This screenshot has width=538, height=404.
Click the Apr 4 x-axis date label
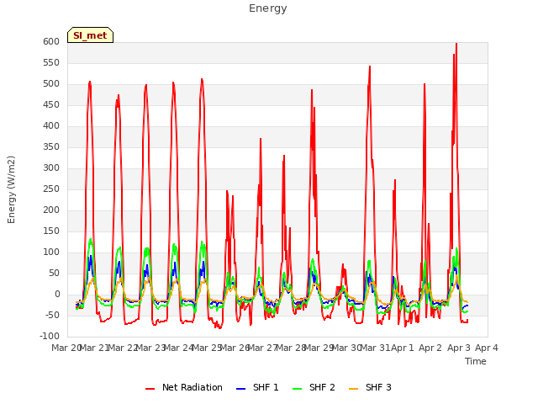pyautogui.click(x=487, y=348)
